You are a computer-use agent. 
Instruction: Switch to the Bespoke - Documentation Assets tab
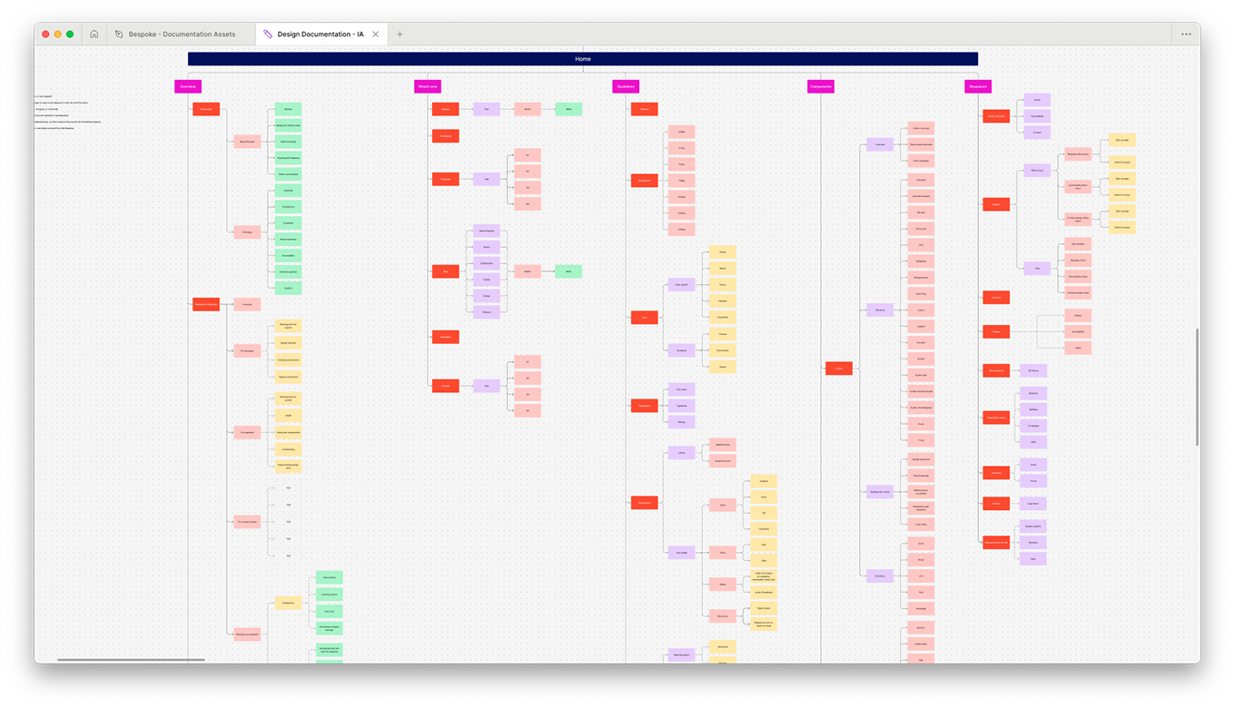coord(181,34)
